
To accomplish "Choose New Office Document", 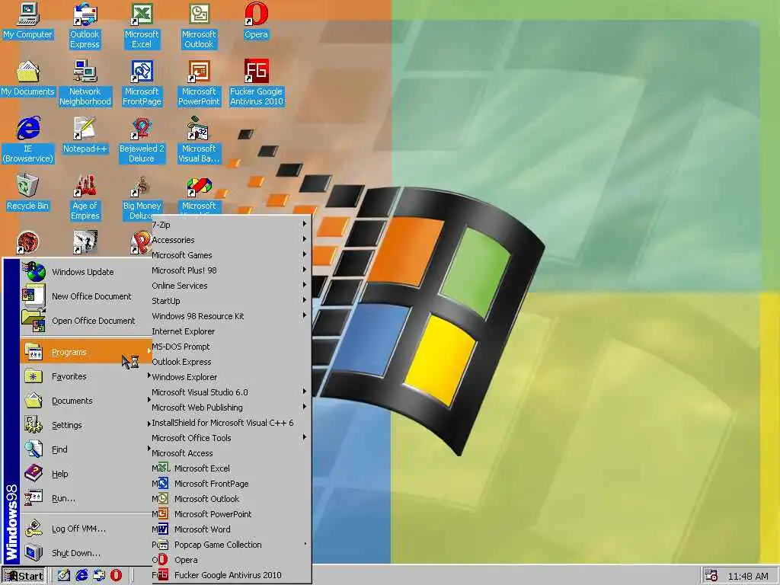I will (86, 296).
